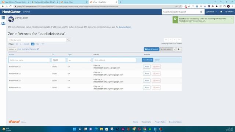
Task: Click the HostGator logo
Action: pos(11,12)
